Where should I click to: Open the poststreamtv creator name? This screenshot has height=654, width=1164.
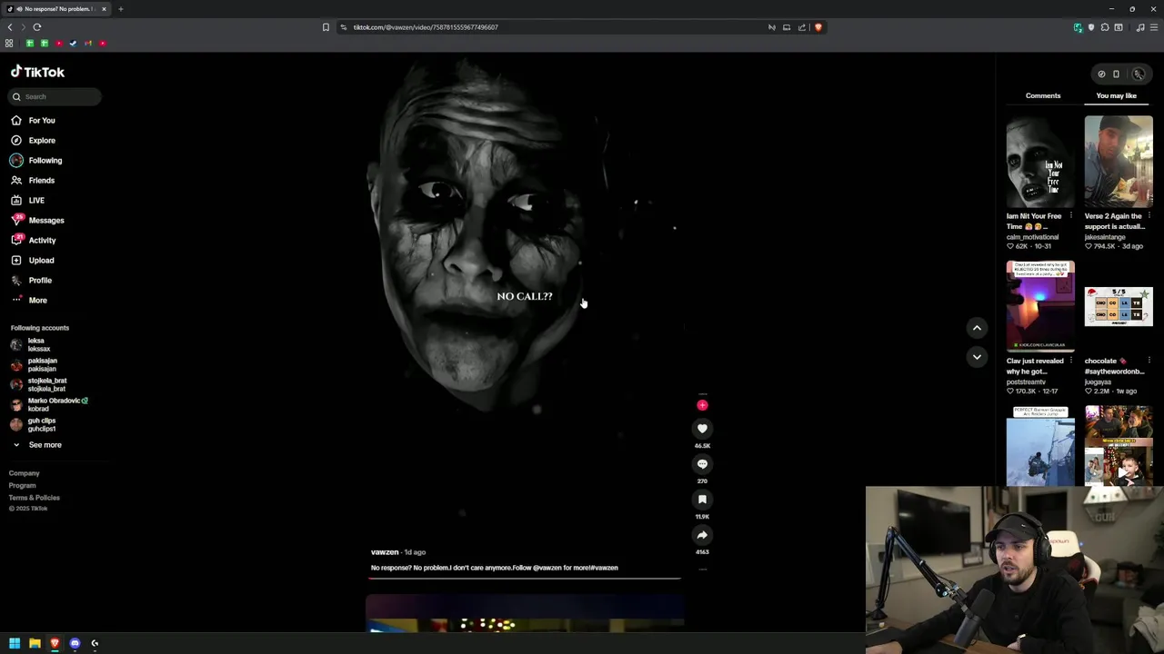pos(1026,381)
